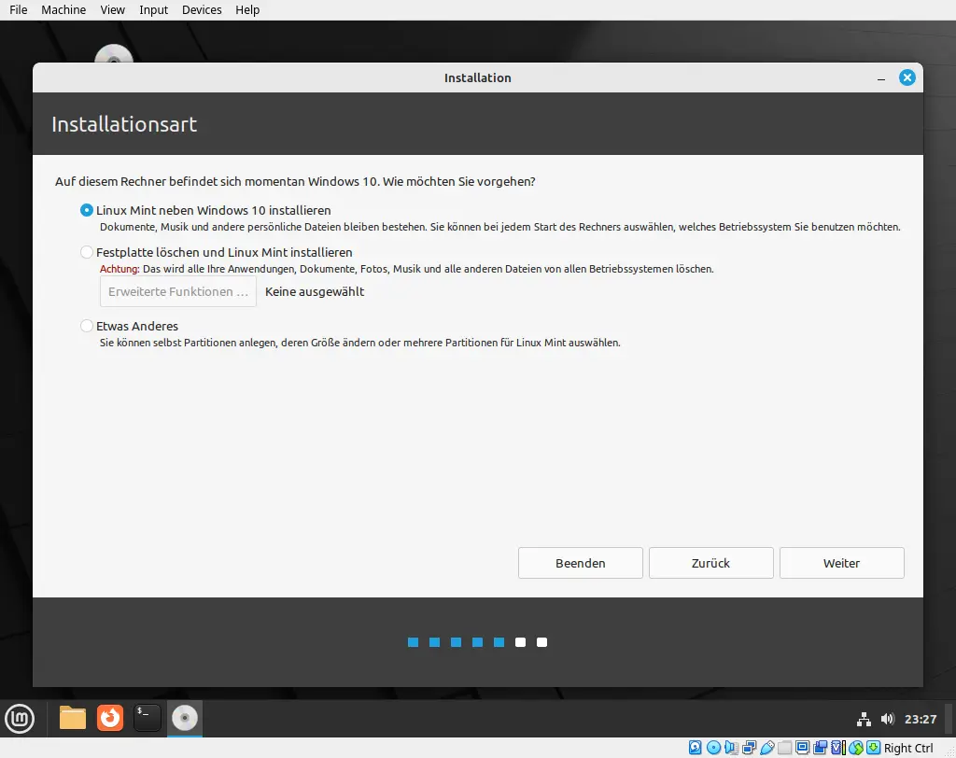This screenshot has height=758, width=956.
Task: Click the Right Ctrl host key label
Action: 908,749
